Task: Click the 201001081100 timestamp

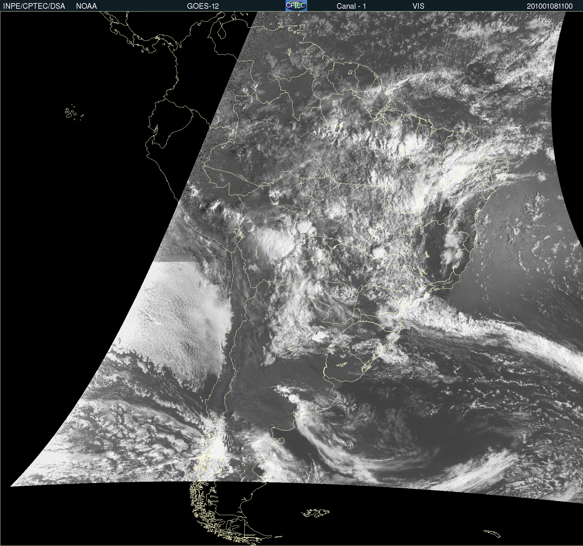Action: (550, 6)
